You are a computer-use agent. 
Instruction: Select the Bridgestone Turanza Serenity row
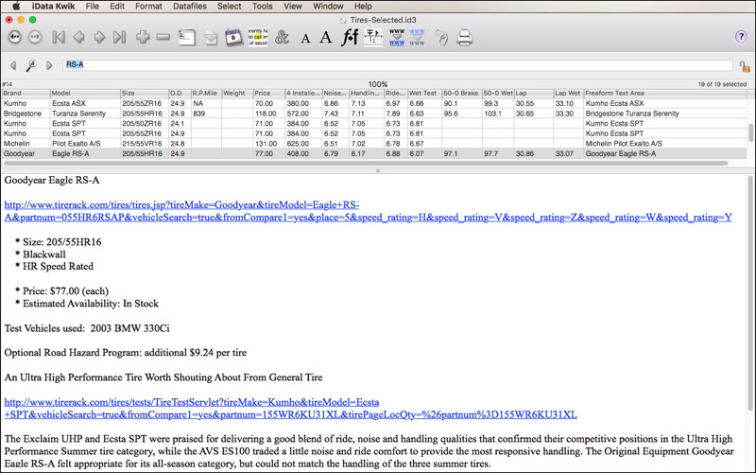click(374, 114)
